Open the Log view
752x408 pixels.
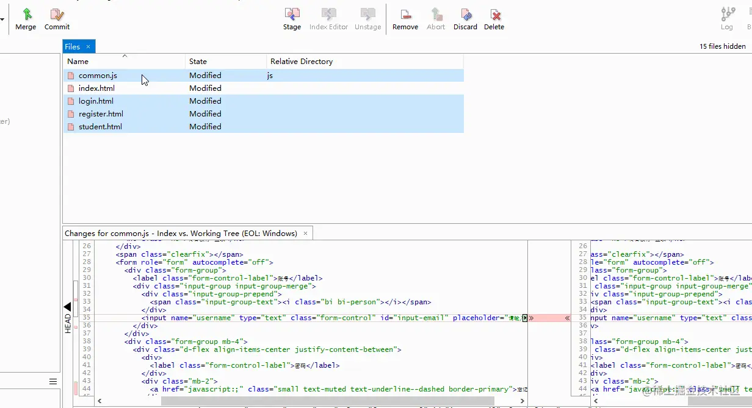pyautogui.click(x=727, y=19)
